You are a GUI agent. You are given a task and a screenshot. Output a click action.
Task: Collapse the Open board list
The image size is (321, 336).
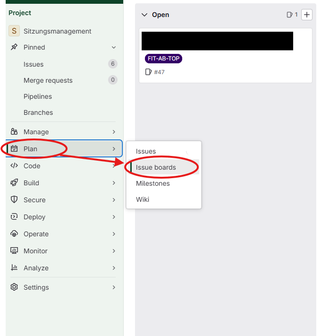[x=144, y=15]
